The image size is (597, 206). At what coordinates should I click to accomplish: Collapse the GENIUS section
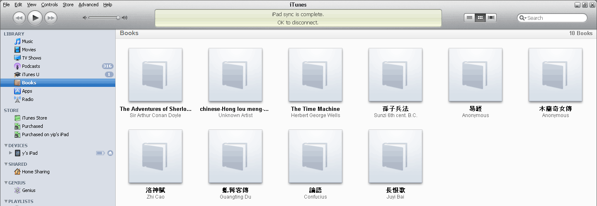coord(6,183)
